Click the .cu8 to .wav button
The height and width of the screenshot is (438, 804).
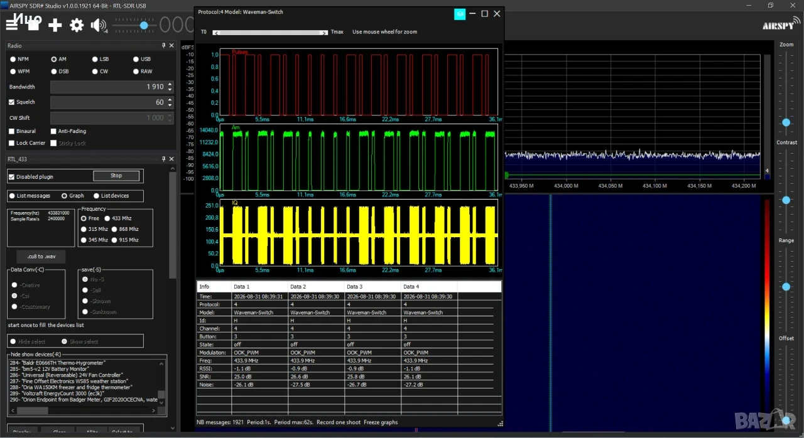(41, 257)
